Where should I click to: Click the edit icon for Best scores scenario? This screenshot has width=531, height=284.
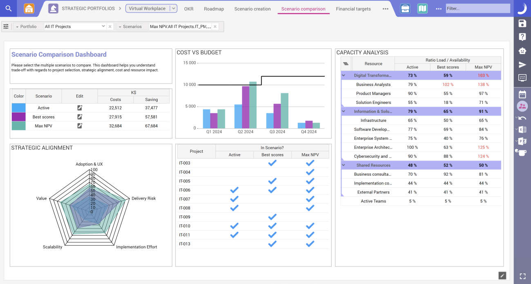point(80,117)
